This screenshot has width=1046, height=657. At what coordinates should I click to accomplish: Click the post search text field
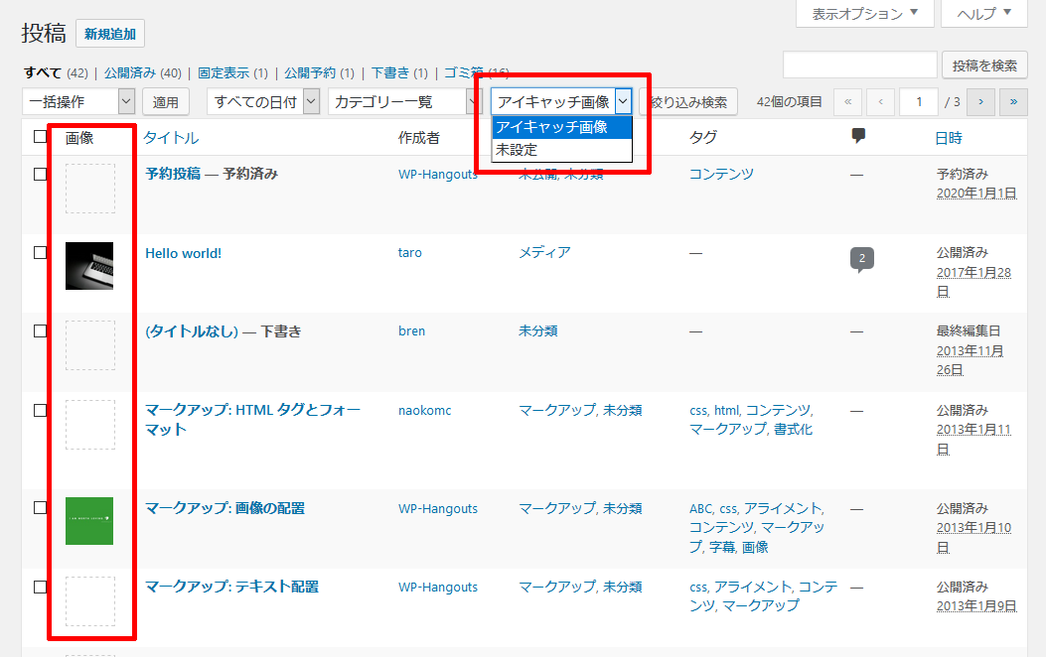859,66
